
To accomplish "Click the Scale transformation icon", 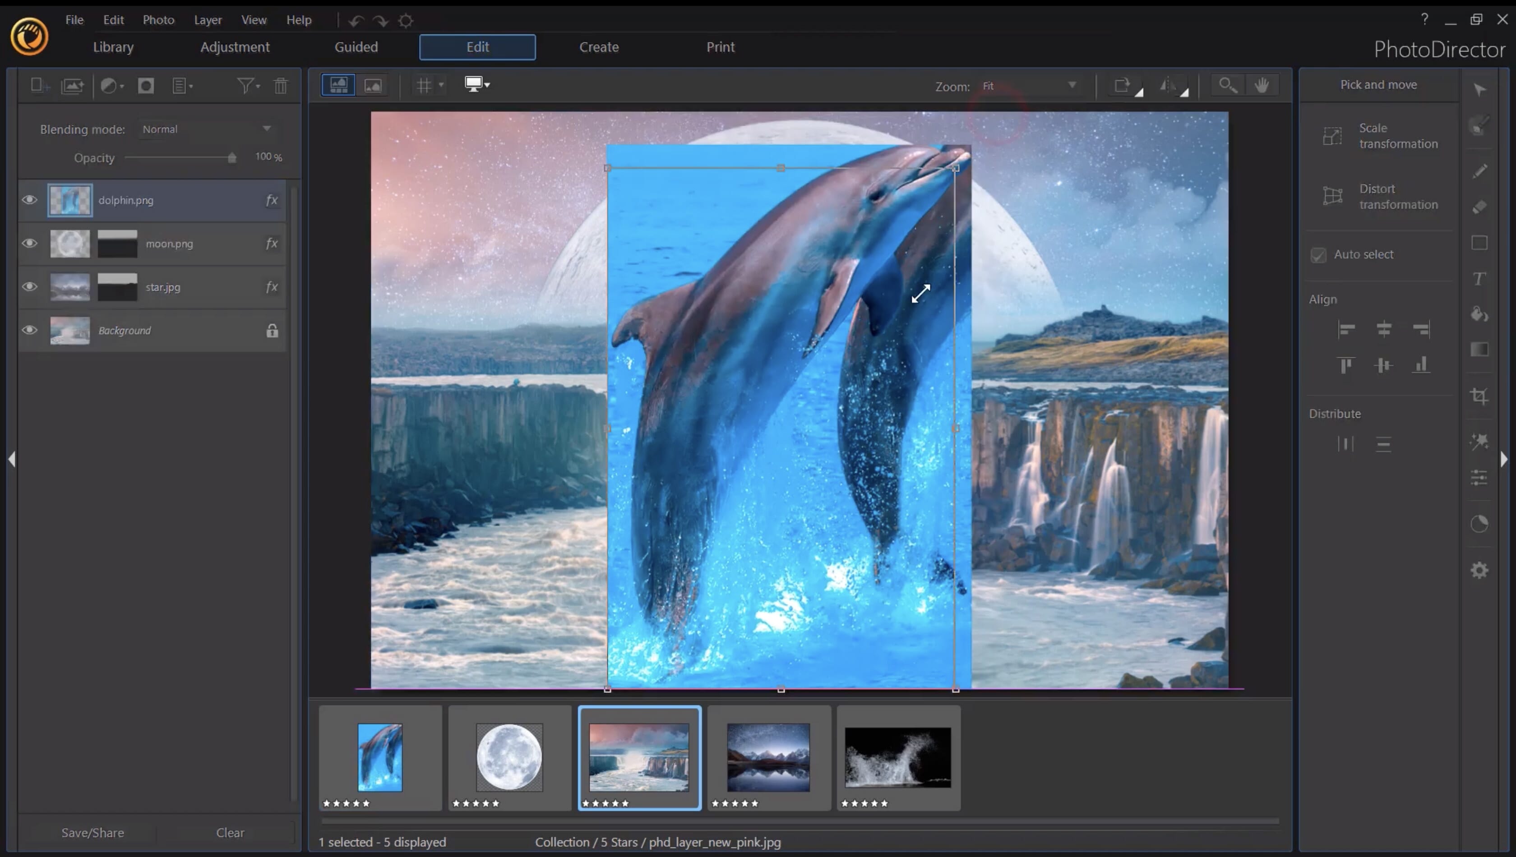I will pos(1334,136).
